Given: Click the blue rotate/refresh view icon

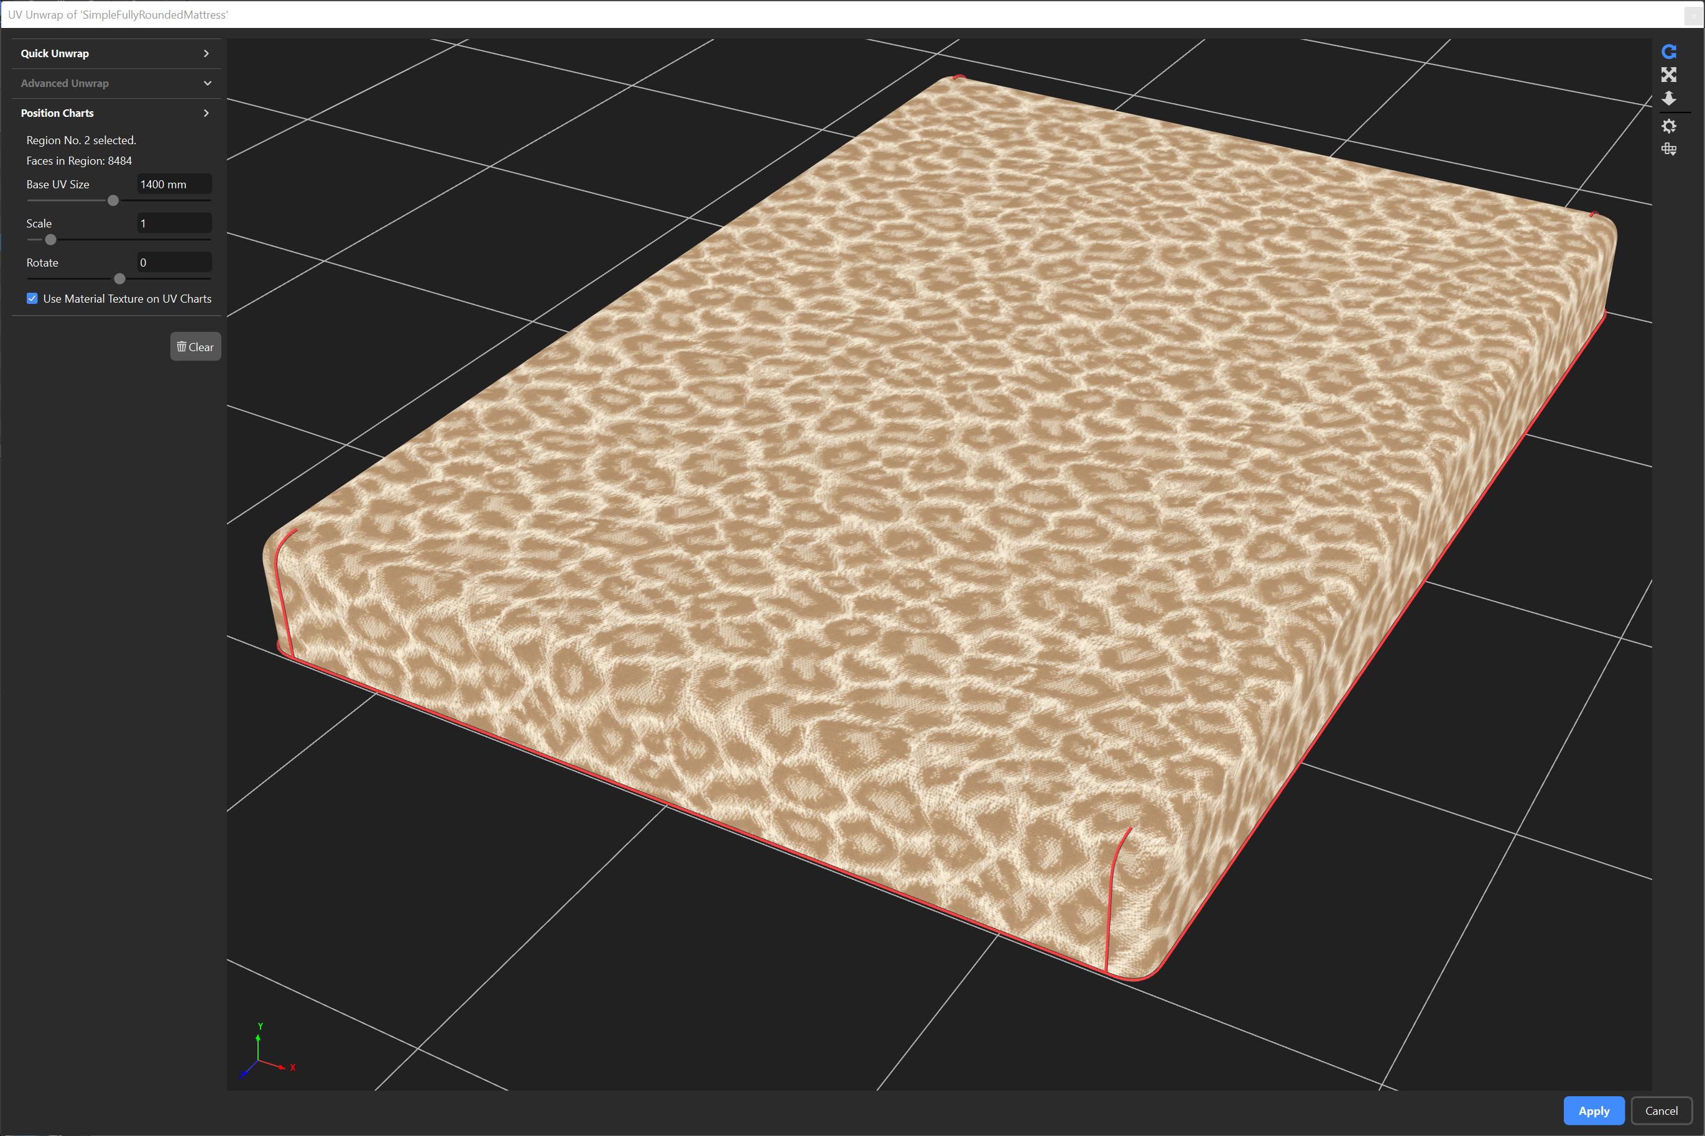Looking at the screenshot, I should (1669, 52).
